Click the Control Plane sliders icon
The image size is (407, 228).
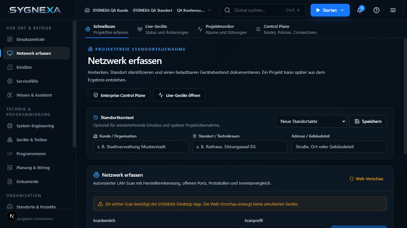click(x=258, y=29)
